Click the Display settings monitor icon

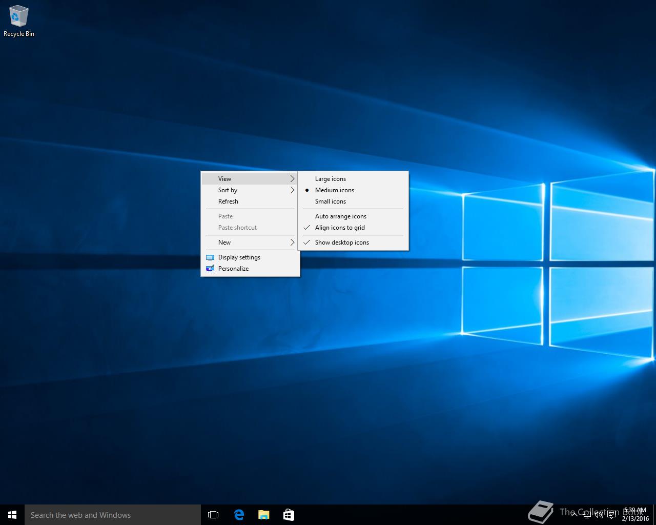(210, 257)
